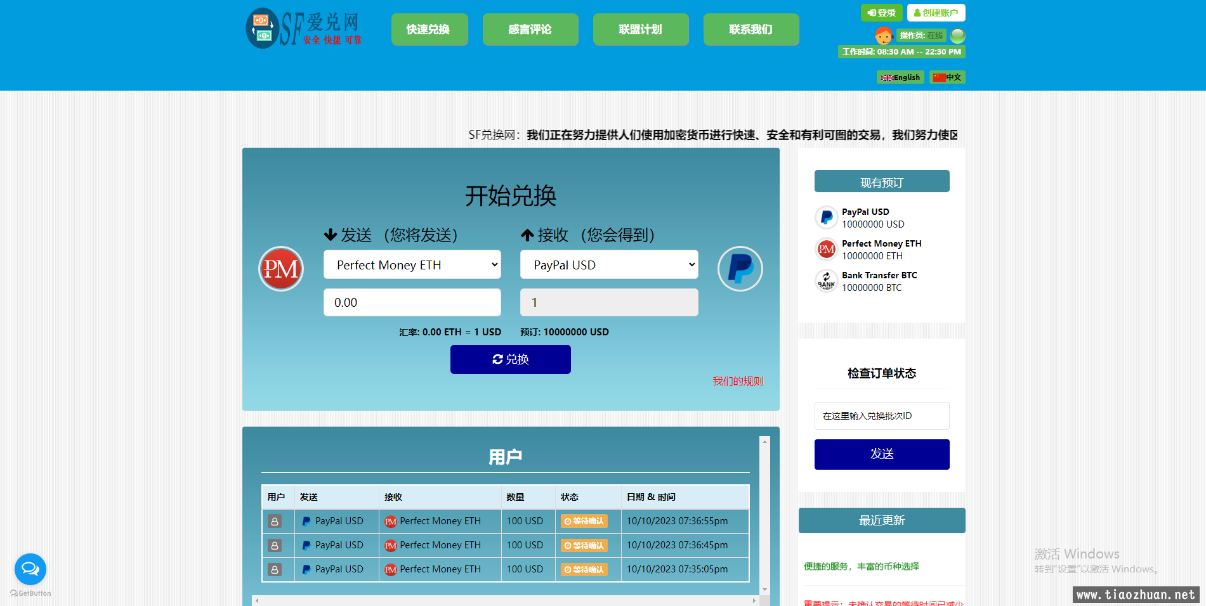The image size is (1206, 606).
Task: Open the 联盟计划 menu
Action: [x=641, y=29]
